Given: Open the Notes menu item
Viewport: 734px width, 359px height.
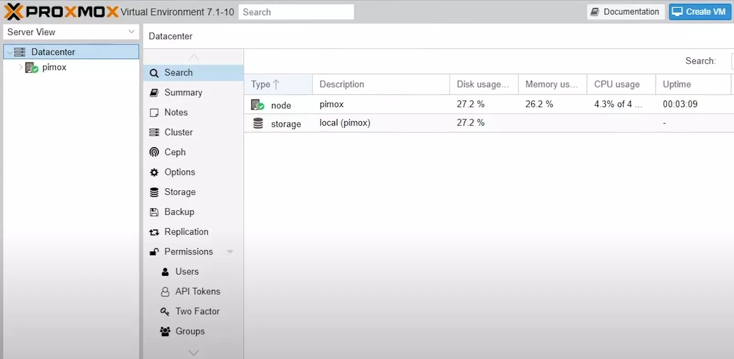Looking at the screenshot, I should (193, 113).
